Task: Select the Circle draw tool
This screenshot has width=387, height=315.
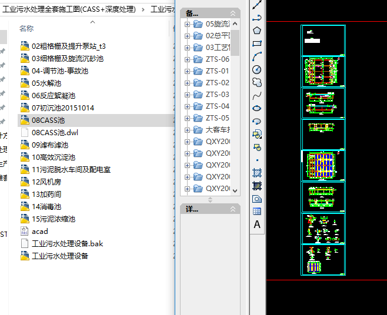Action: coord(257,69)
